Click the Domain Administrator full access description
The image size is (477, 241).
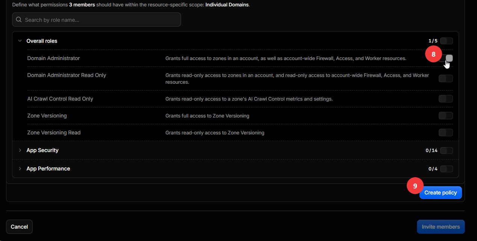pyautogui.click(x=286, y=58)
